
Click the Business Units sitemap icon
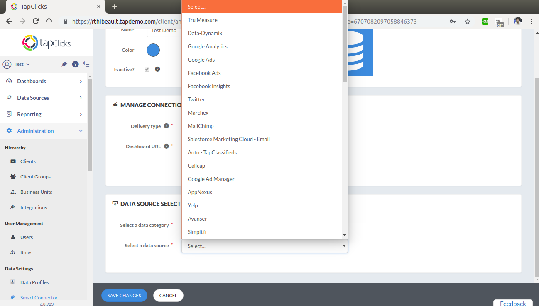coord(13,192)
